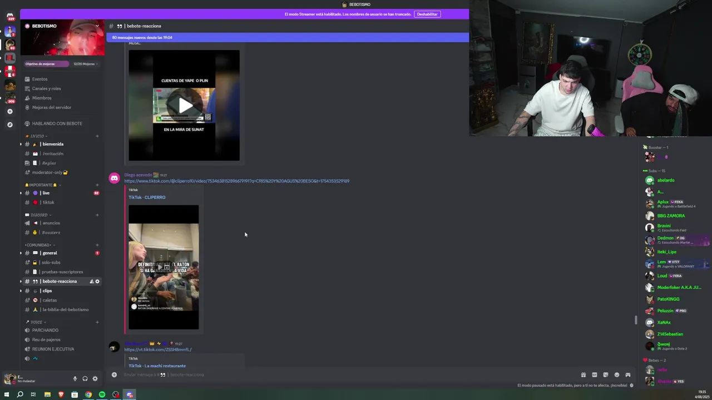Collapse the COMUNIDAD category
712x400 pixels.
(39, 245)
